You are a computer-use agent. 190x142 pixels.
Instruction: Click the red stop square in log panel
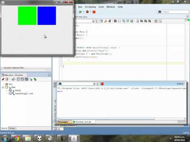(x=102, y=84)
